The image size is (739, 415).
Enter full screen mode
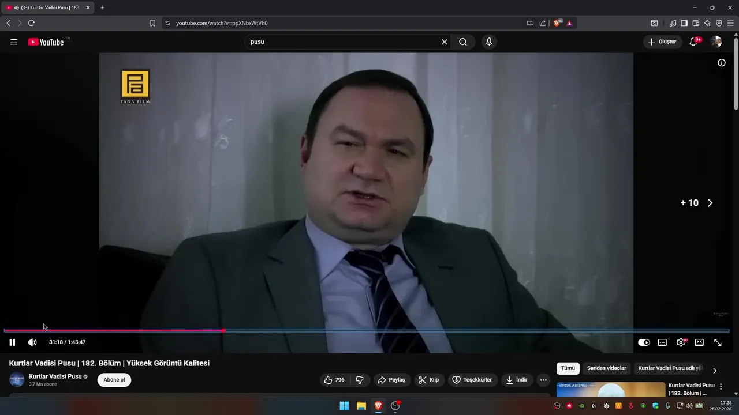718,342
